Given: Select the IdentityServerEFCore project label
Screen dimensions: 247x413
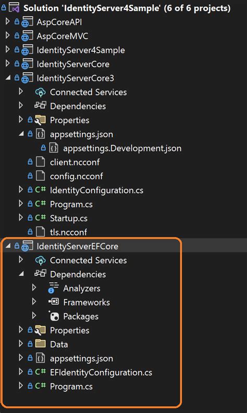Looking at the screenshot, I should point(78,246).
